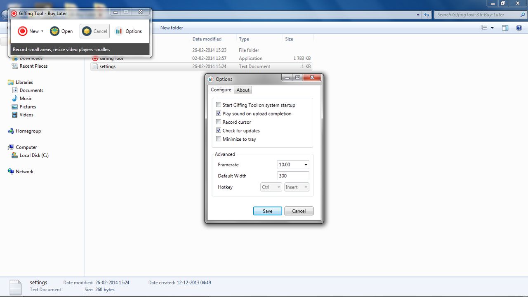Maximize the Options dialog window

tap(297, 78)
